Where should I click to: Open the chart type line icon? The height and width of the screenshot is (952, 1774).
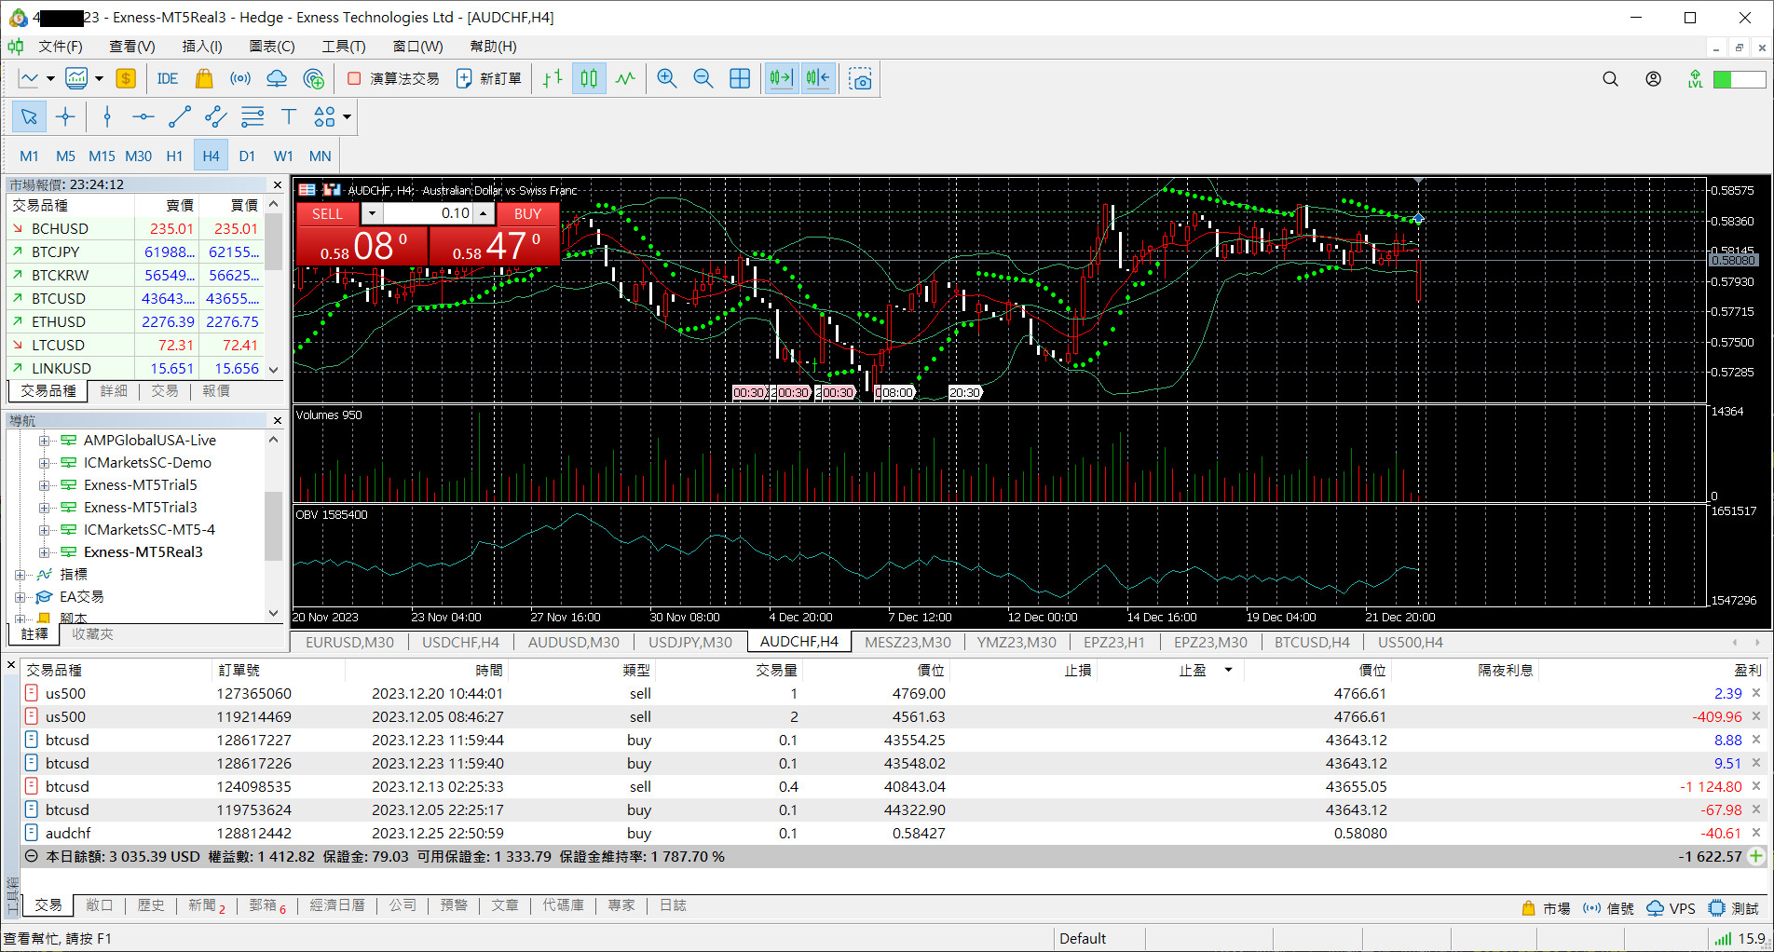tap(29, 79)
